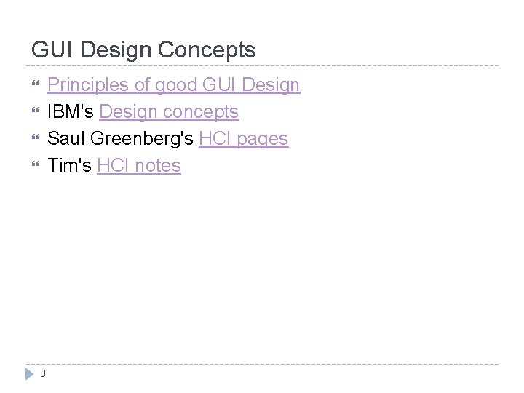
Task: Click the word GUI in the slide title
Action: 52,49
